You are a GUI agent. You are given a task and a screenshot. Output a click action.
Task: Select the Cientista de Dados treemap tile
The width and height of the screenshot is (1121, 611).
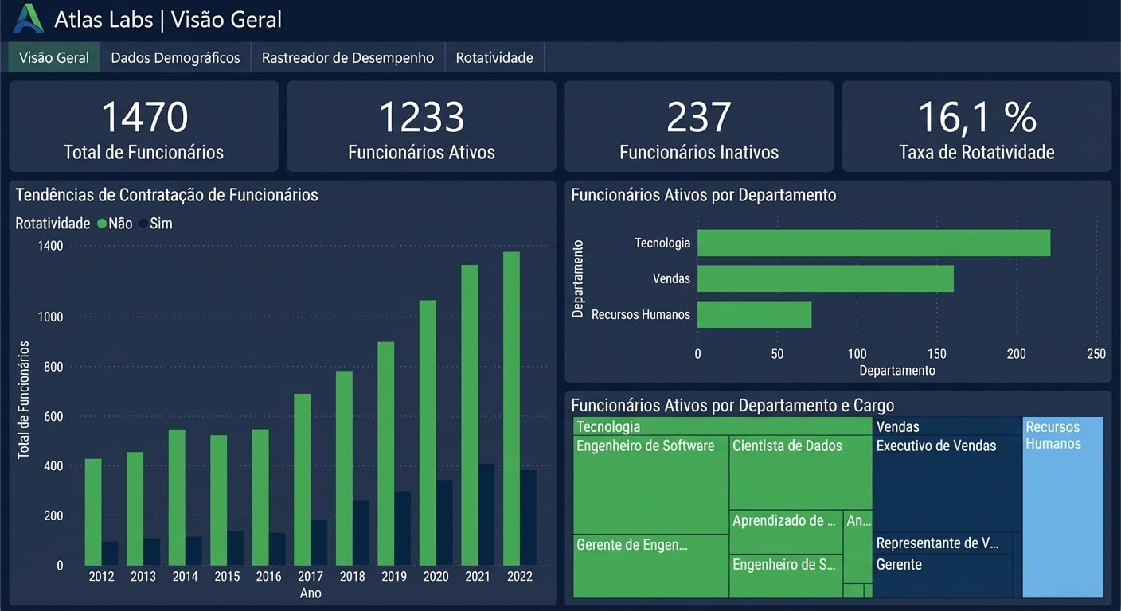(x=801, y=473)
